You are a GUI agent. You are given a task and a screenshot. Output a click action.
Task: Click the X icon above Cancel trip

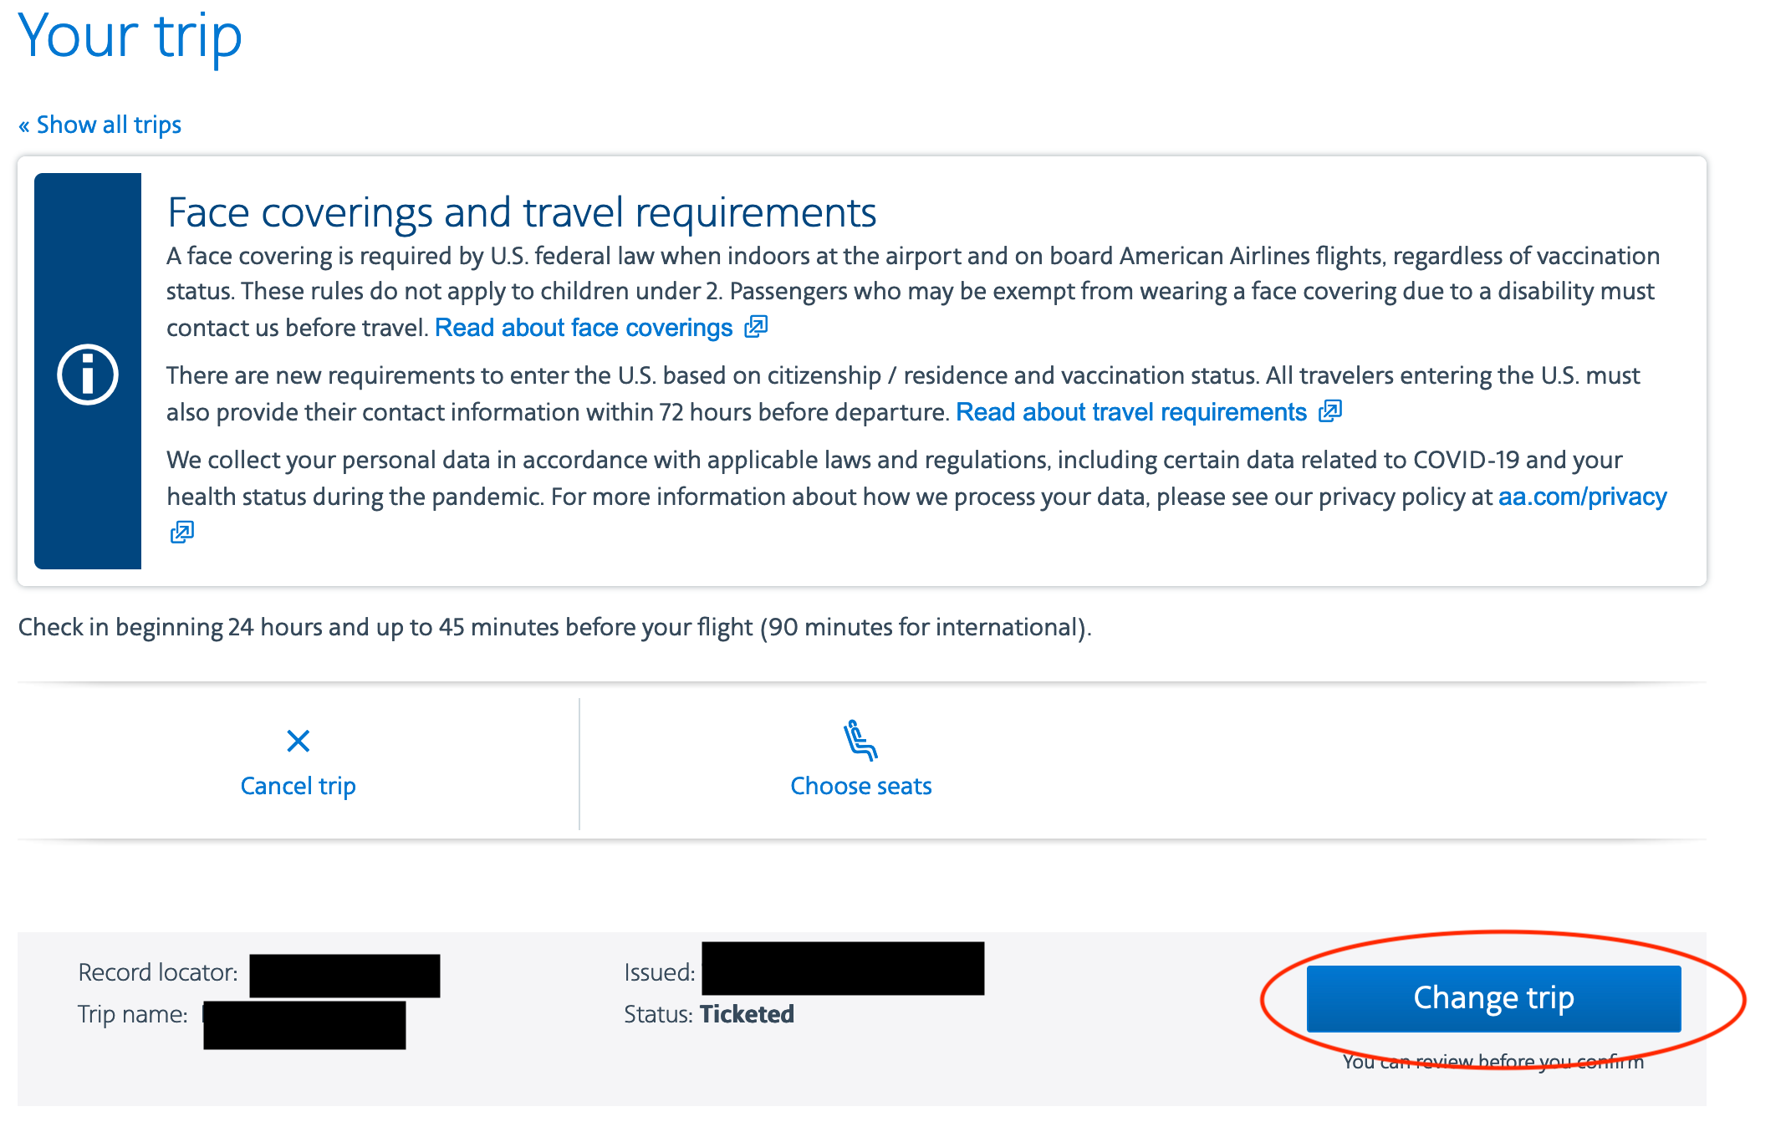coord(298,741)
